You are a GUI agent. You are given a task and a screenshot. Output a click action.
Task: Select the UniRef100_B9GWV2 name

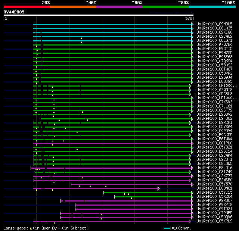point(214,115)
